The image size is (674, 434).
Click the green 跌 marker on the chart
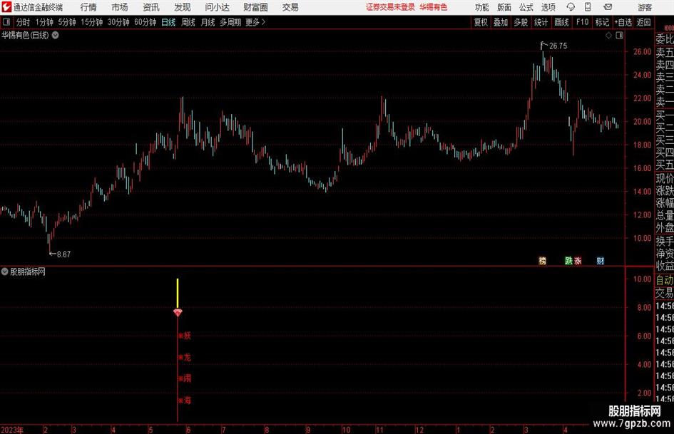[x=568, y=260]
